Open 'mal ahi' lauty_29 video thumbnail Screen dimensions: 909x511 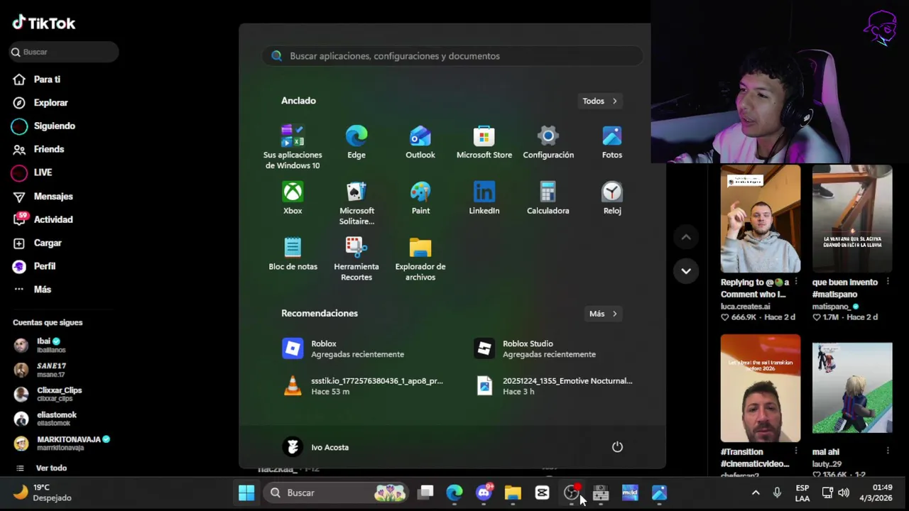pyautogui.click(x=852, y=388)
